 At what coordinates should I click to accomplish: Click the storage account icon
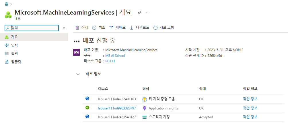[x=145, y=117]
